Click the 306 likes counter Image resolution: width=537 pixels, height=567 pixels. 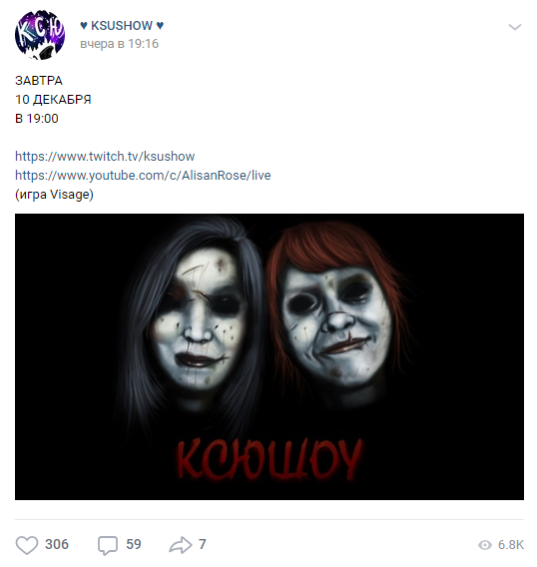pos(57,544)
